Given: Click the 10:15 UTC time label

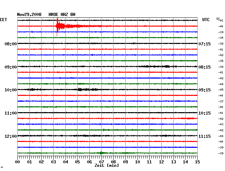Looking at the screenshot, I should coord(205,113).
